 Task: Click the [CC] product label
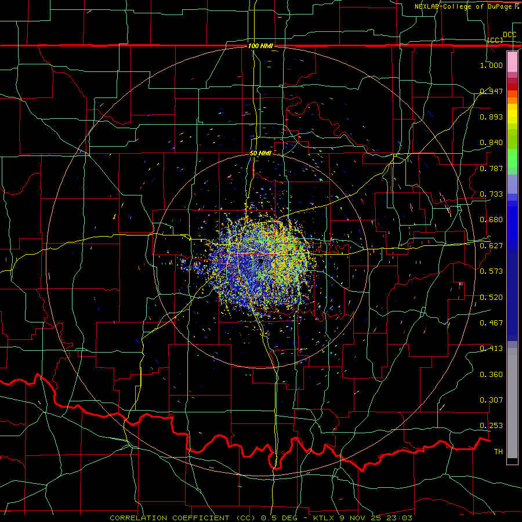pyautogui.click(x=495, y=40)
